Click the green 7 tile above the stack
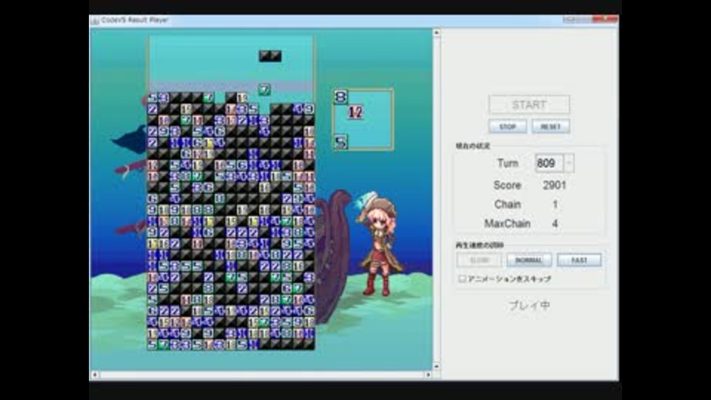 pyautogui.click(x=264, y=90)
